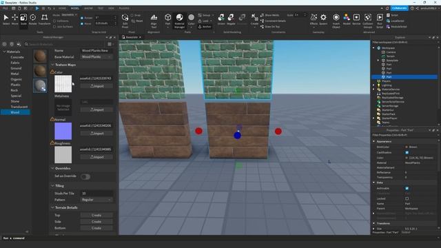
Task: Switch to the MODEL ribbon tab
Action: pyautogui.click(x=75, y=8)
